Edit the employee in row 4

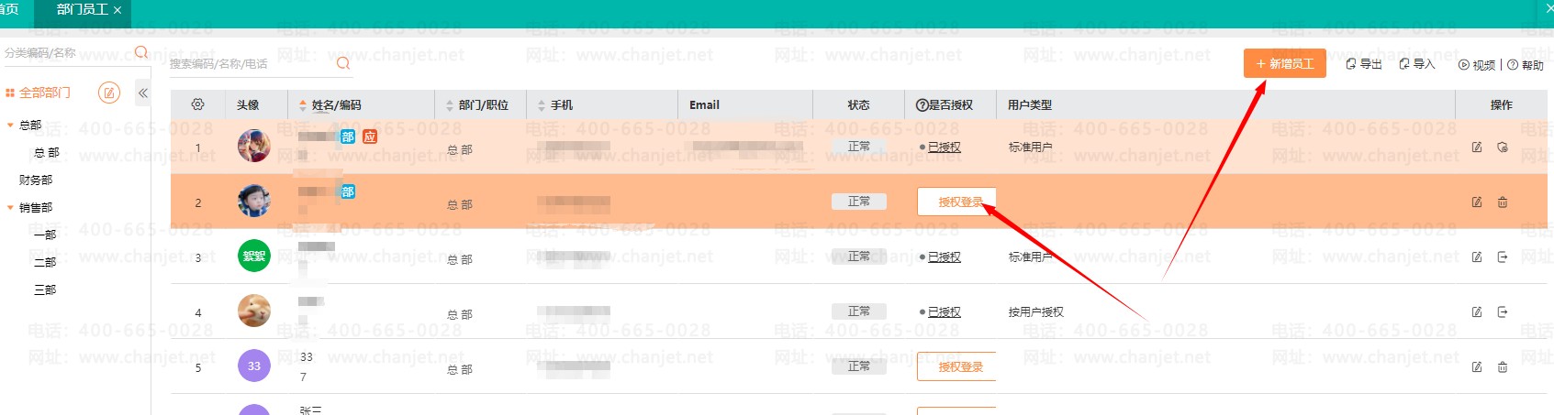point(1477,311)
